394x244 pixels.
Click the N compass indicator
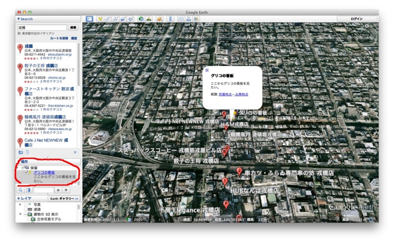click(x=366, y=26)
